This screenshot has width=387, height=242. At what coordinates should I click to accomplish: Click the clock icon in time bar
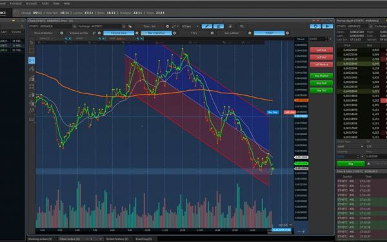[x=16, y=13]
